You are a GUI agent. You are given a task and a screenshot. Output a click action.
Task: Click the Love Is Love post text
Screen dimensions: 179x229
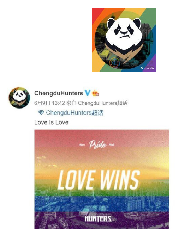click(x=52, y=122)
